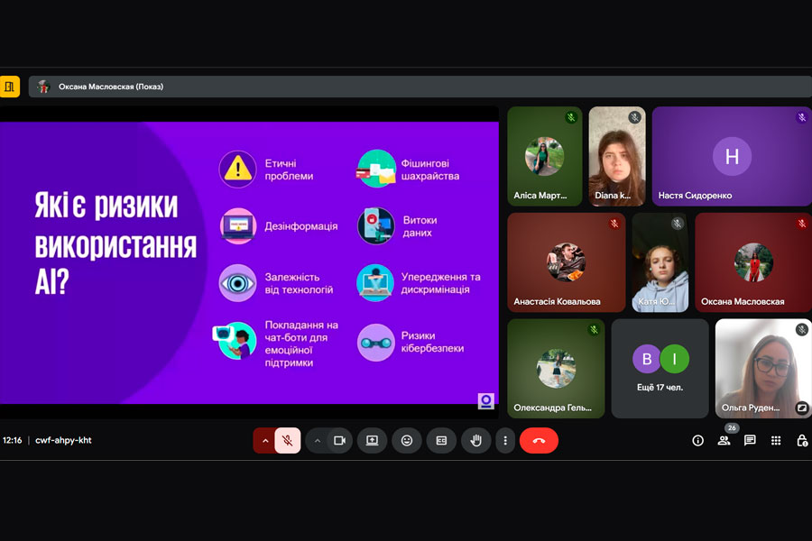Select Олександра Гель... participant tile
Screen dimensions: 812x541
click(x=556, y=369)
